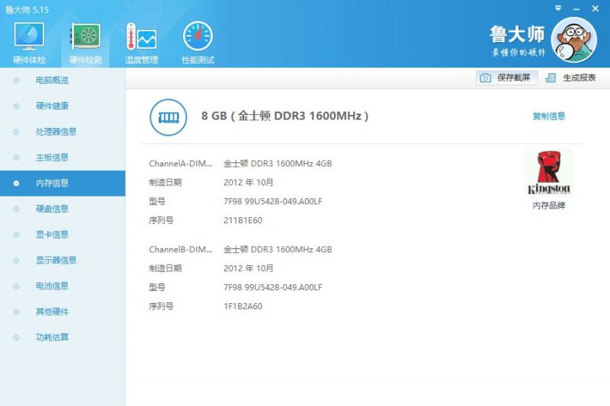Click the ChannelB-DIM... label
Screen dimensions: 610x406
[181, 249]
